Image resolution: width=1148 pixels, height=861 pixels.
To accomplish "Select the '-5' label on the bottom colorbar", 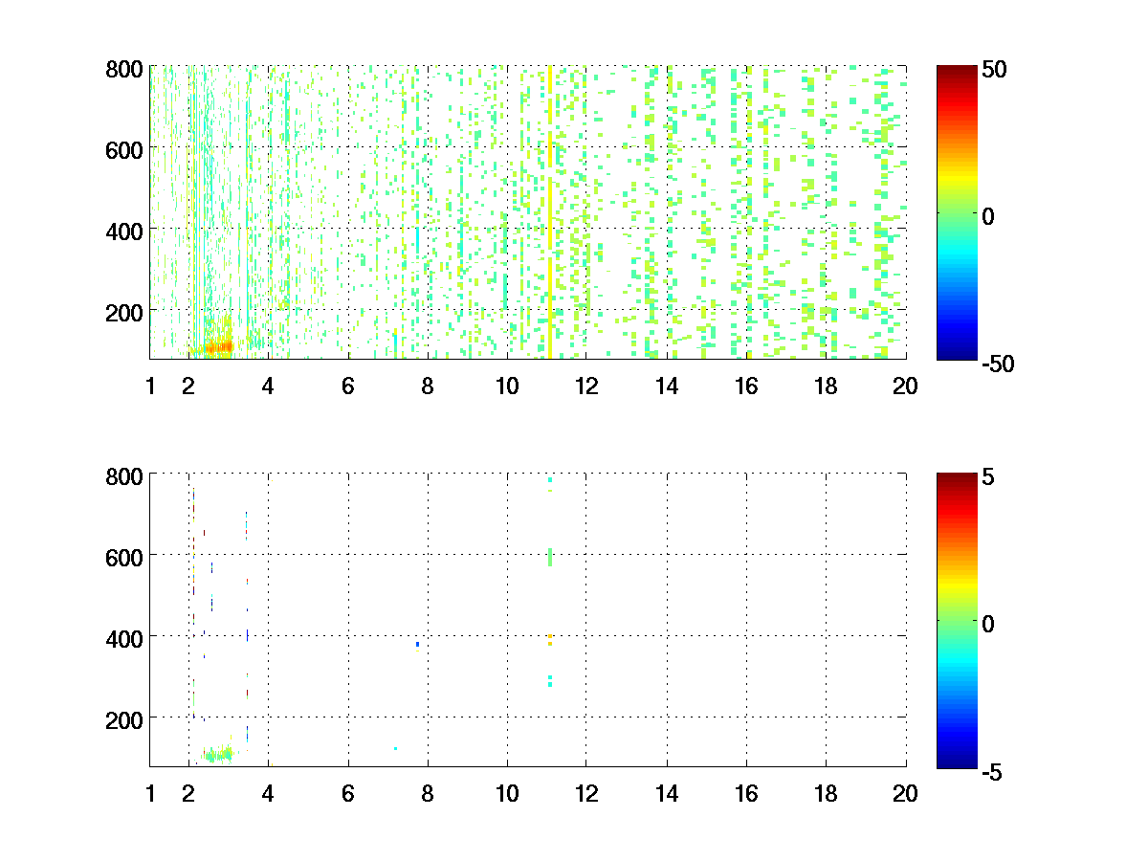I will [991, 771].
